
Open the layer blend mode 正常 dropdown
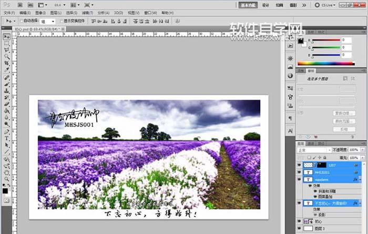tap(314, 150)
